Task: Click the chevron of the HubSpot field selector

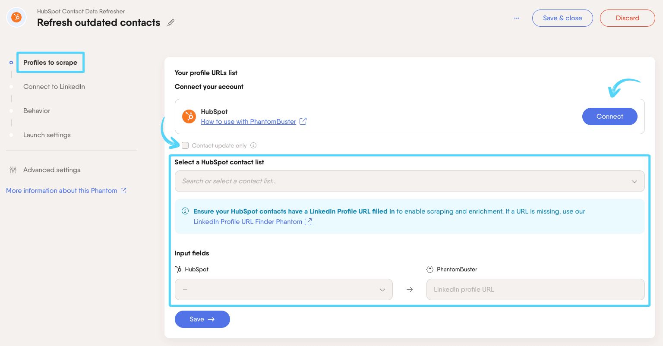Action: coord(382,290)
